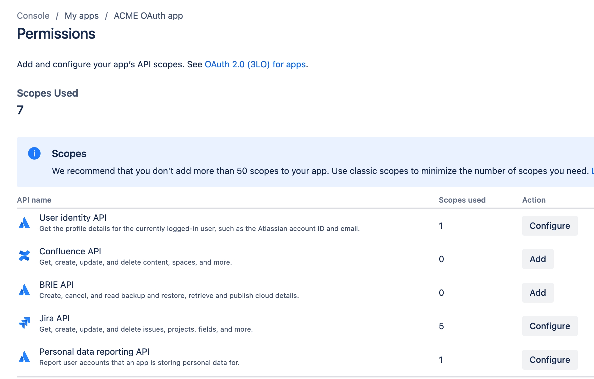Screen dimensions: 594x379
Task: Click the Jira logo icon
Action: (x=24, y=323)
